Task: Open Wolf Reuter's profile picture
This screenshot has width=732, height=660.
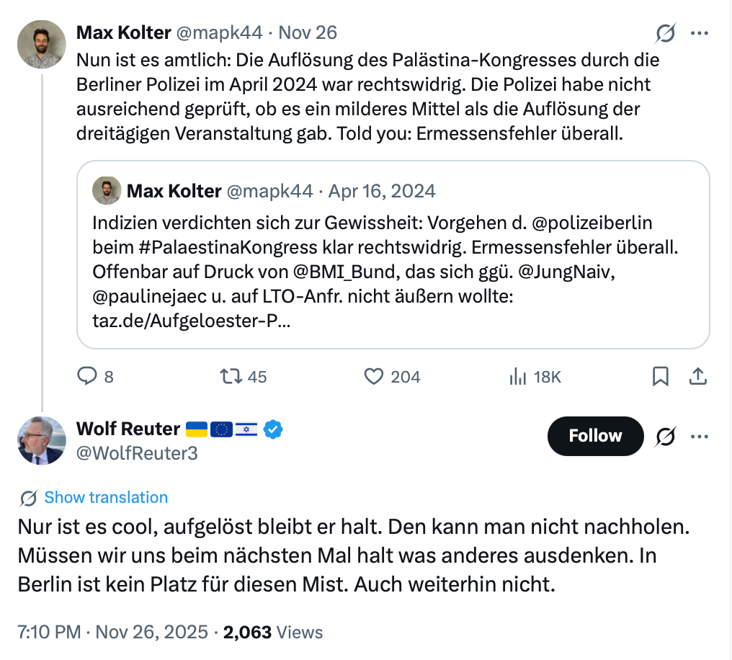Action: tap(41, 440)
